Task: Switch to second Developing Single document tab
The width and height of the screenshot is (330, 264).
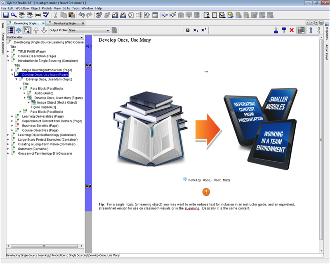Action: click(66, 24)
